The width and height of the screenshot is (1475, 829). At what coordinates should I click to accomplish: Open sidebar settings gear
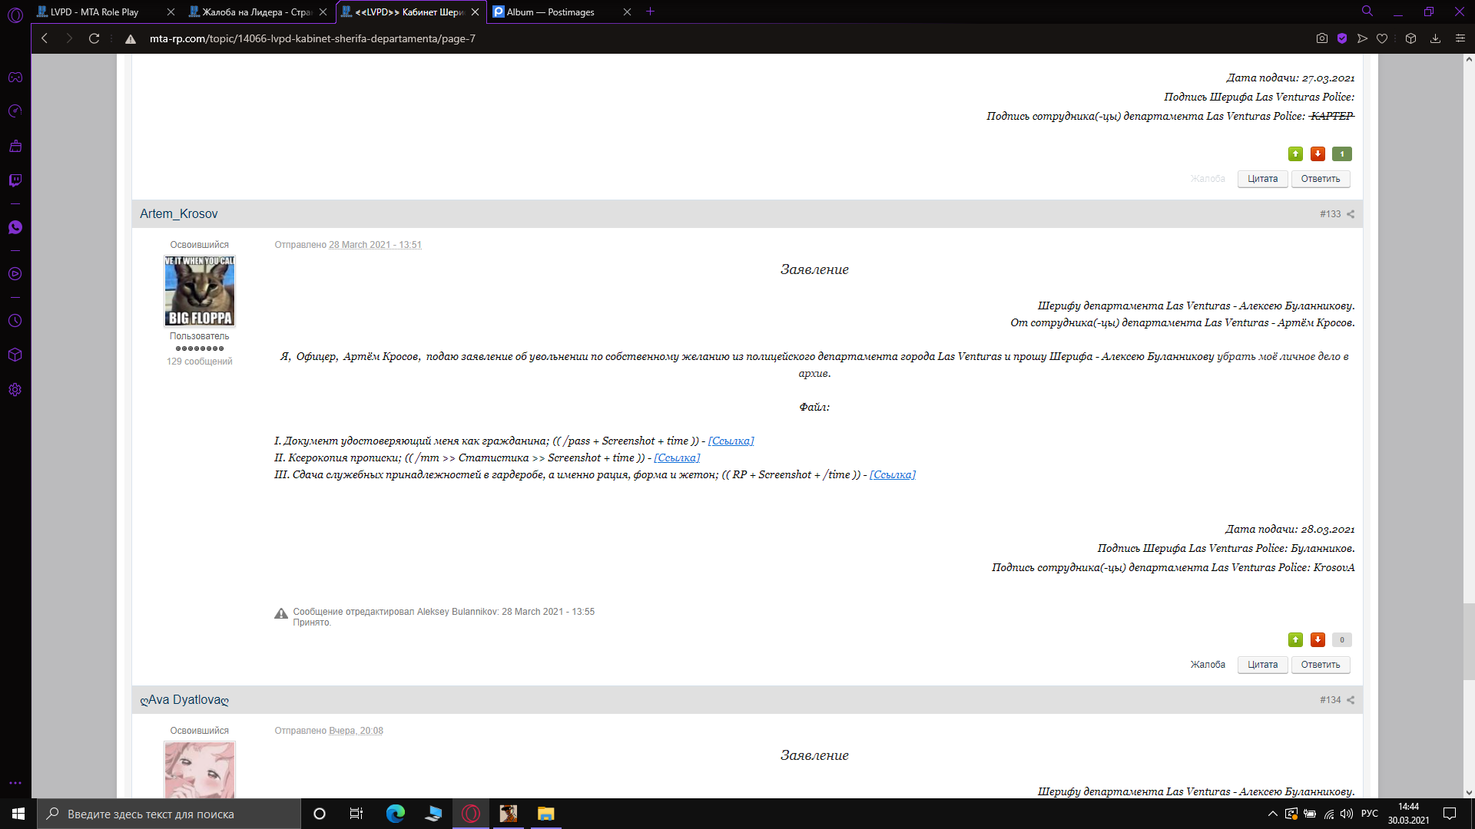coord(15,390)
